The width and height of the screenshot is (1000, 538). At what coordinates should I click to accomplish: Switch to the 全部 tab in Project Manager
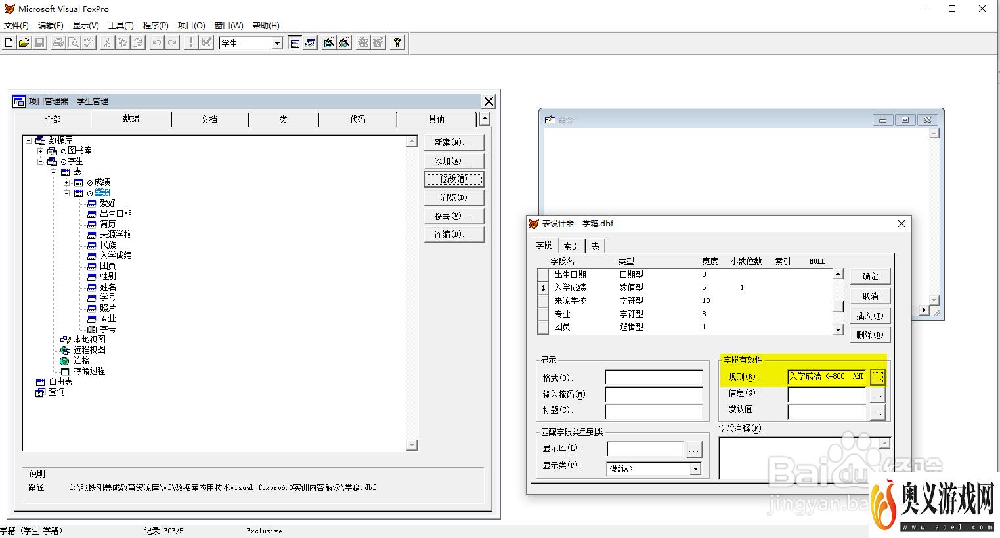point(53,119)
